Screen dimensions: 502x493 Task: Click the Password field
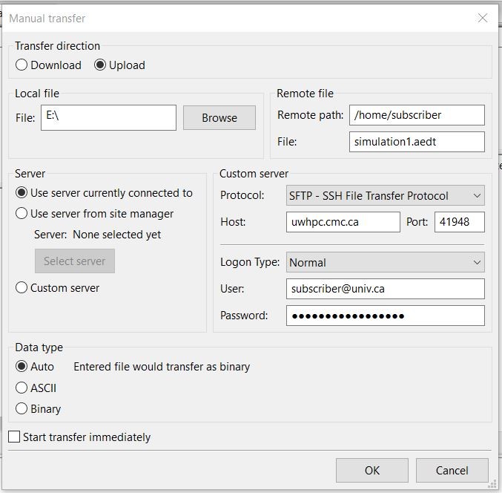pos(385,316)
